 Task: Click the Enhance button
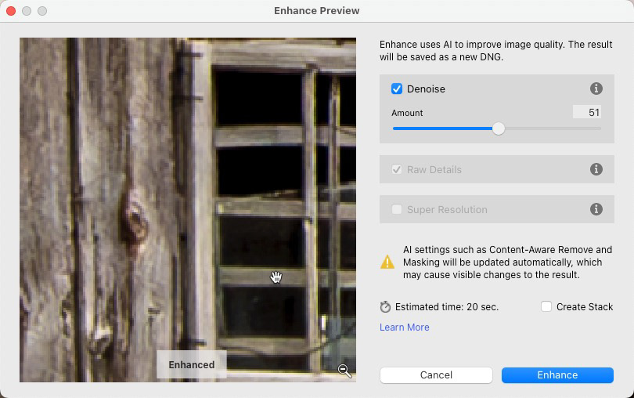point(557,375)
